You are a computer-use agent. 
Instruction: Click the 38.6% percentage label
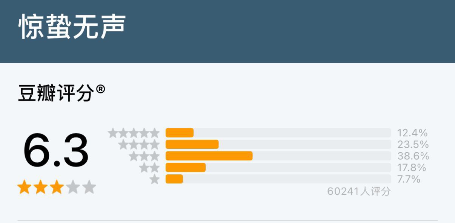413,156
